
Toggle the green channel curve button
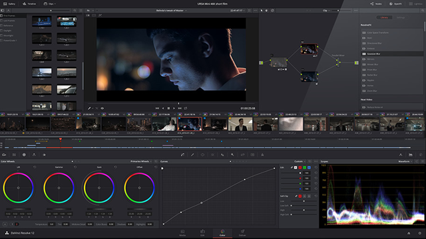pyautogui.click(x=305, y=167)
